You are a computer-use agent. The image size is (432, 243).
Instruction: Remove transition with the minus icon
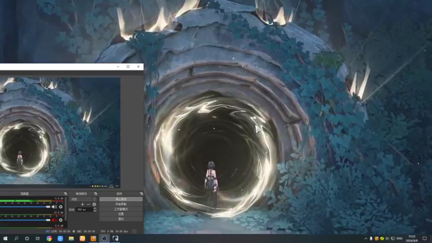click(x=89, y=204)
